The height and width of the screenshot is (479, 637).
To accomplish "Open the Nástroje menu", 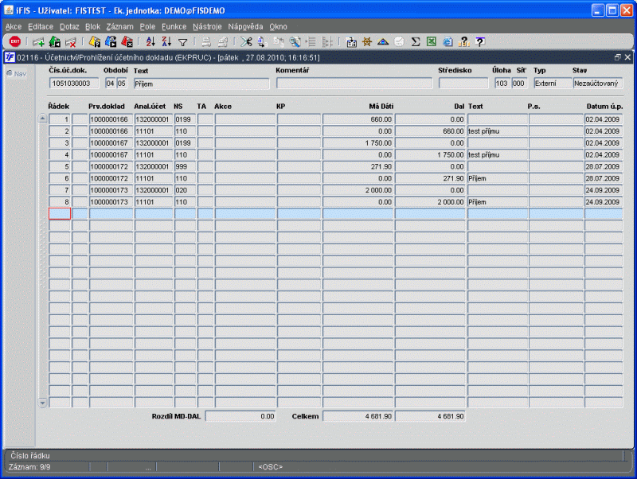I will (207, 27).
